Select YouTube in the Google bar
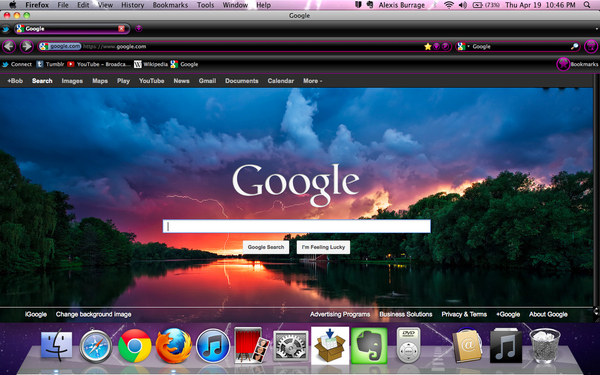 (152, 81)
